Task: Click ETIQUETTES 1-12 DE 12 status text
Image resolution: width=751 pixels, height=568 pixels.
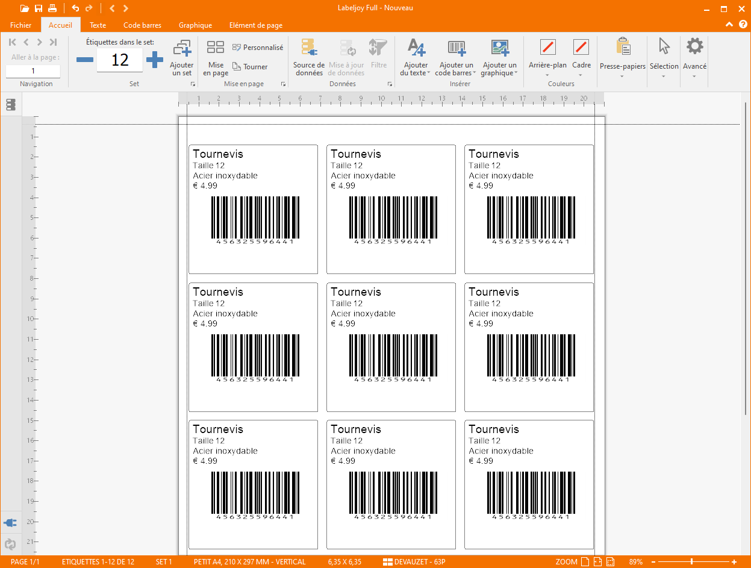Action: coord(98,562)
